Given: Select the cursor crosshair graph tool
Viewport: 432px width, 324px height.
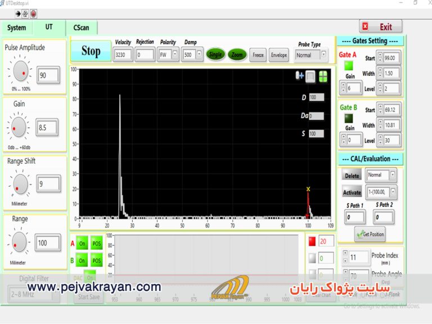Looking at the screenshot, I should [x=300, y=76].
